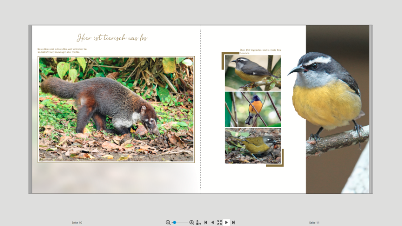Click the zoom in magnifier icon

pos(192,222)
